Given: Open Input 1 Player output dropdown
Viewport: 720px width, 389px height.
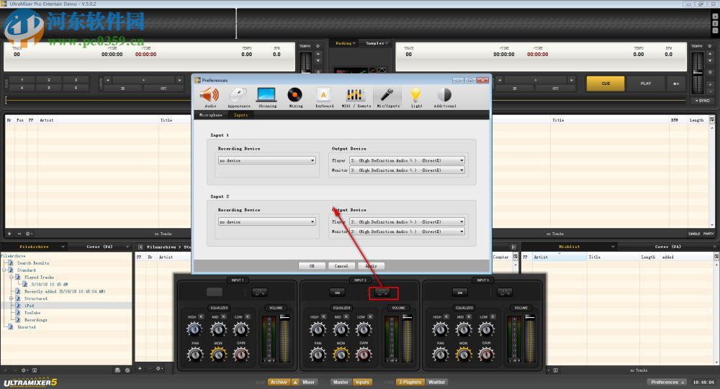Looking at the screenshot, I should point(407,160).
